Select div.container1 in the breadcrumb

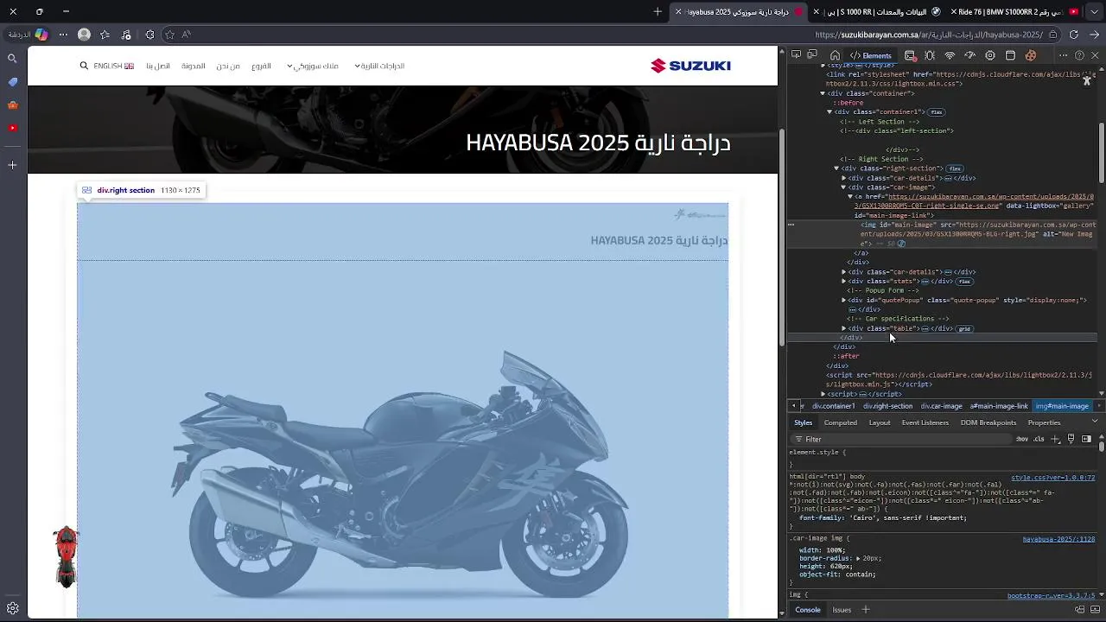(833, 406)
